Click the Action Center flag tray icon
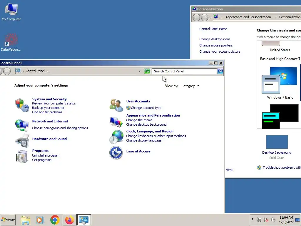This screenshot has height=226, width=301. point(266,220)
